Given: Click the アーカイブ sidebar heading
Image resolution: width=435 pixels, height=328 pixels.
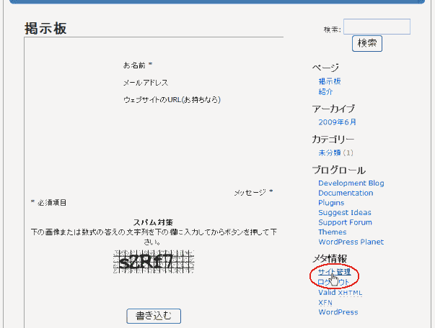Looking at the screenshot, I should (x=333, y=109).
